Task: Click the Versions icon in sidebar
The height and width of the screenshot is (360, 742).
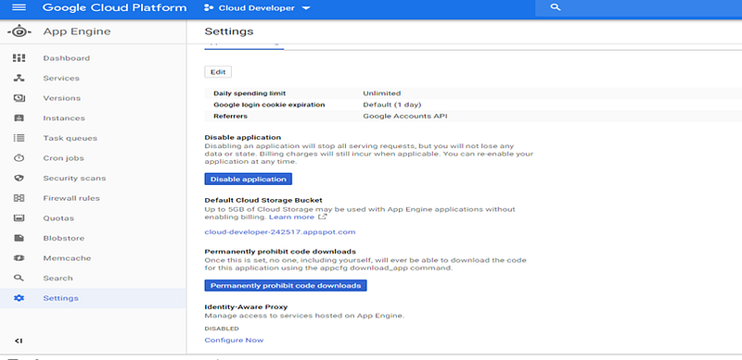Action: click(x=19, y=98)
